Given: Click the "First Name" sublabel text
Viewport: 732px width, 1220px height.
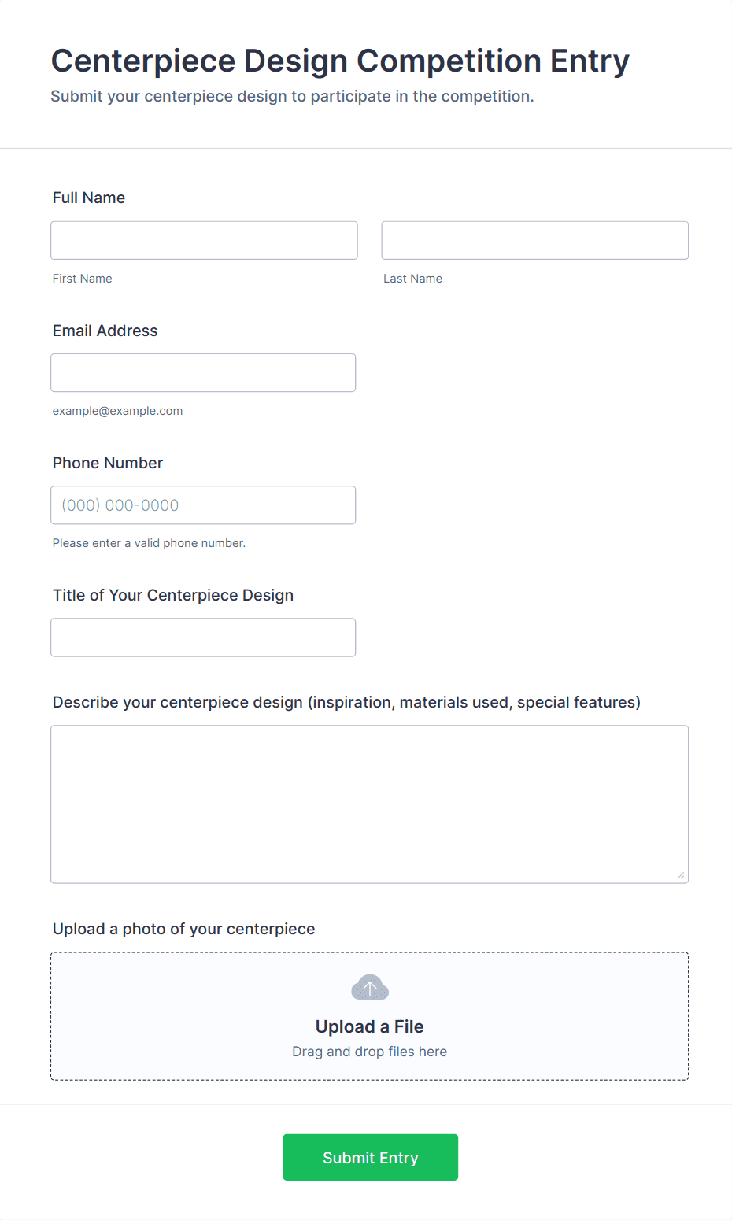Looking at the screenshot, I should pyautogui.click(x=83, y=279).
